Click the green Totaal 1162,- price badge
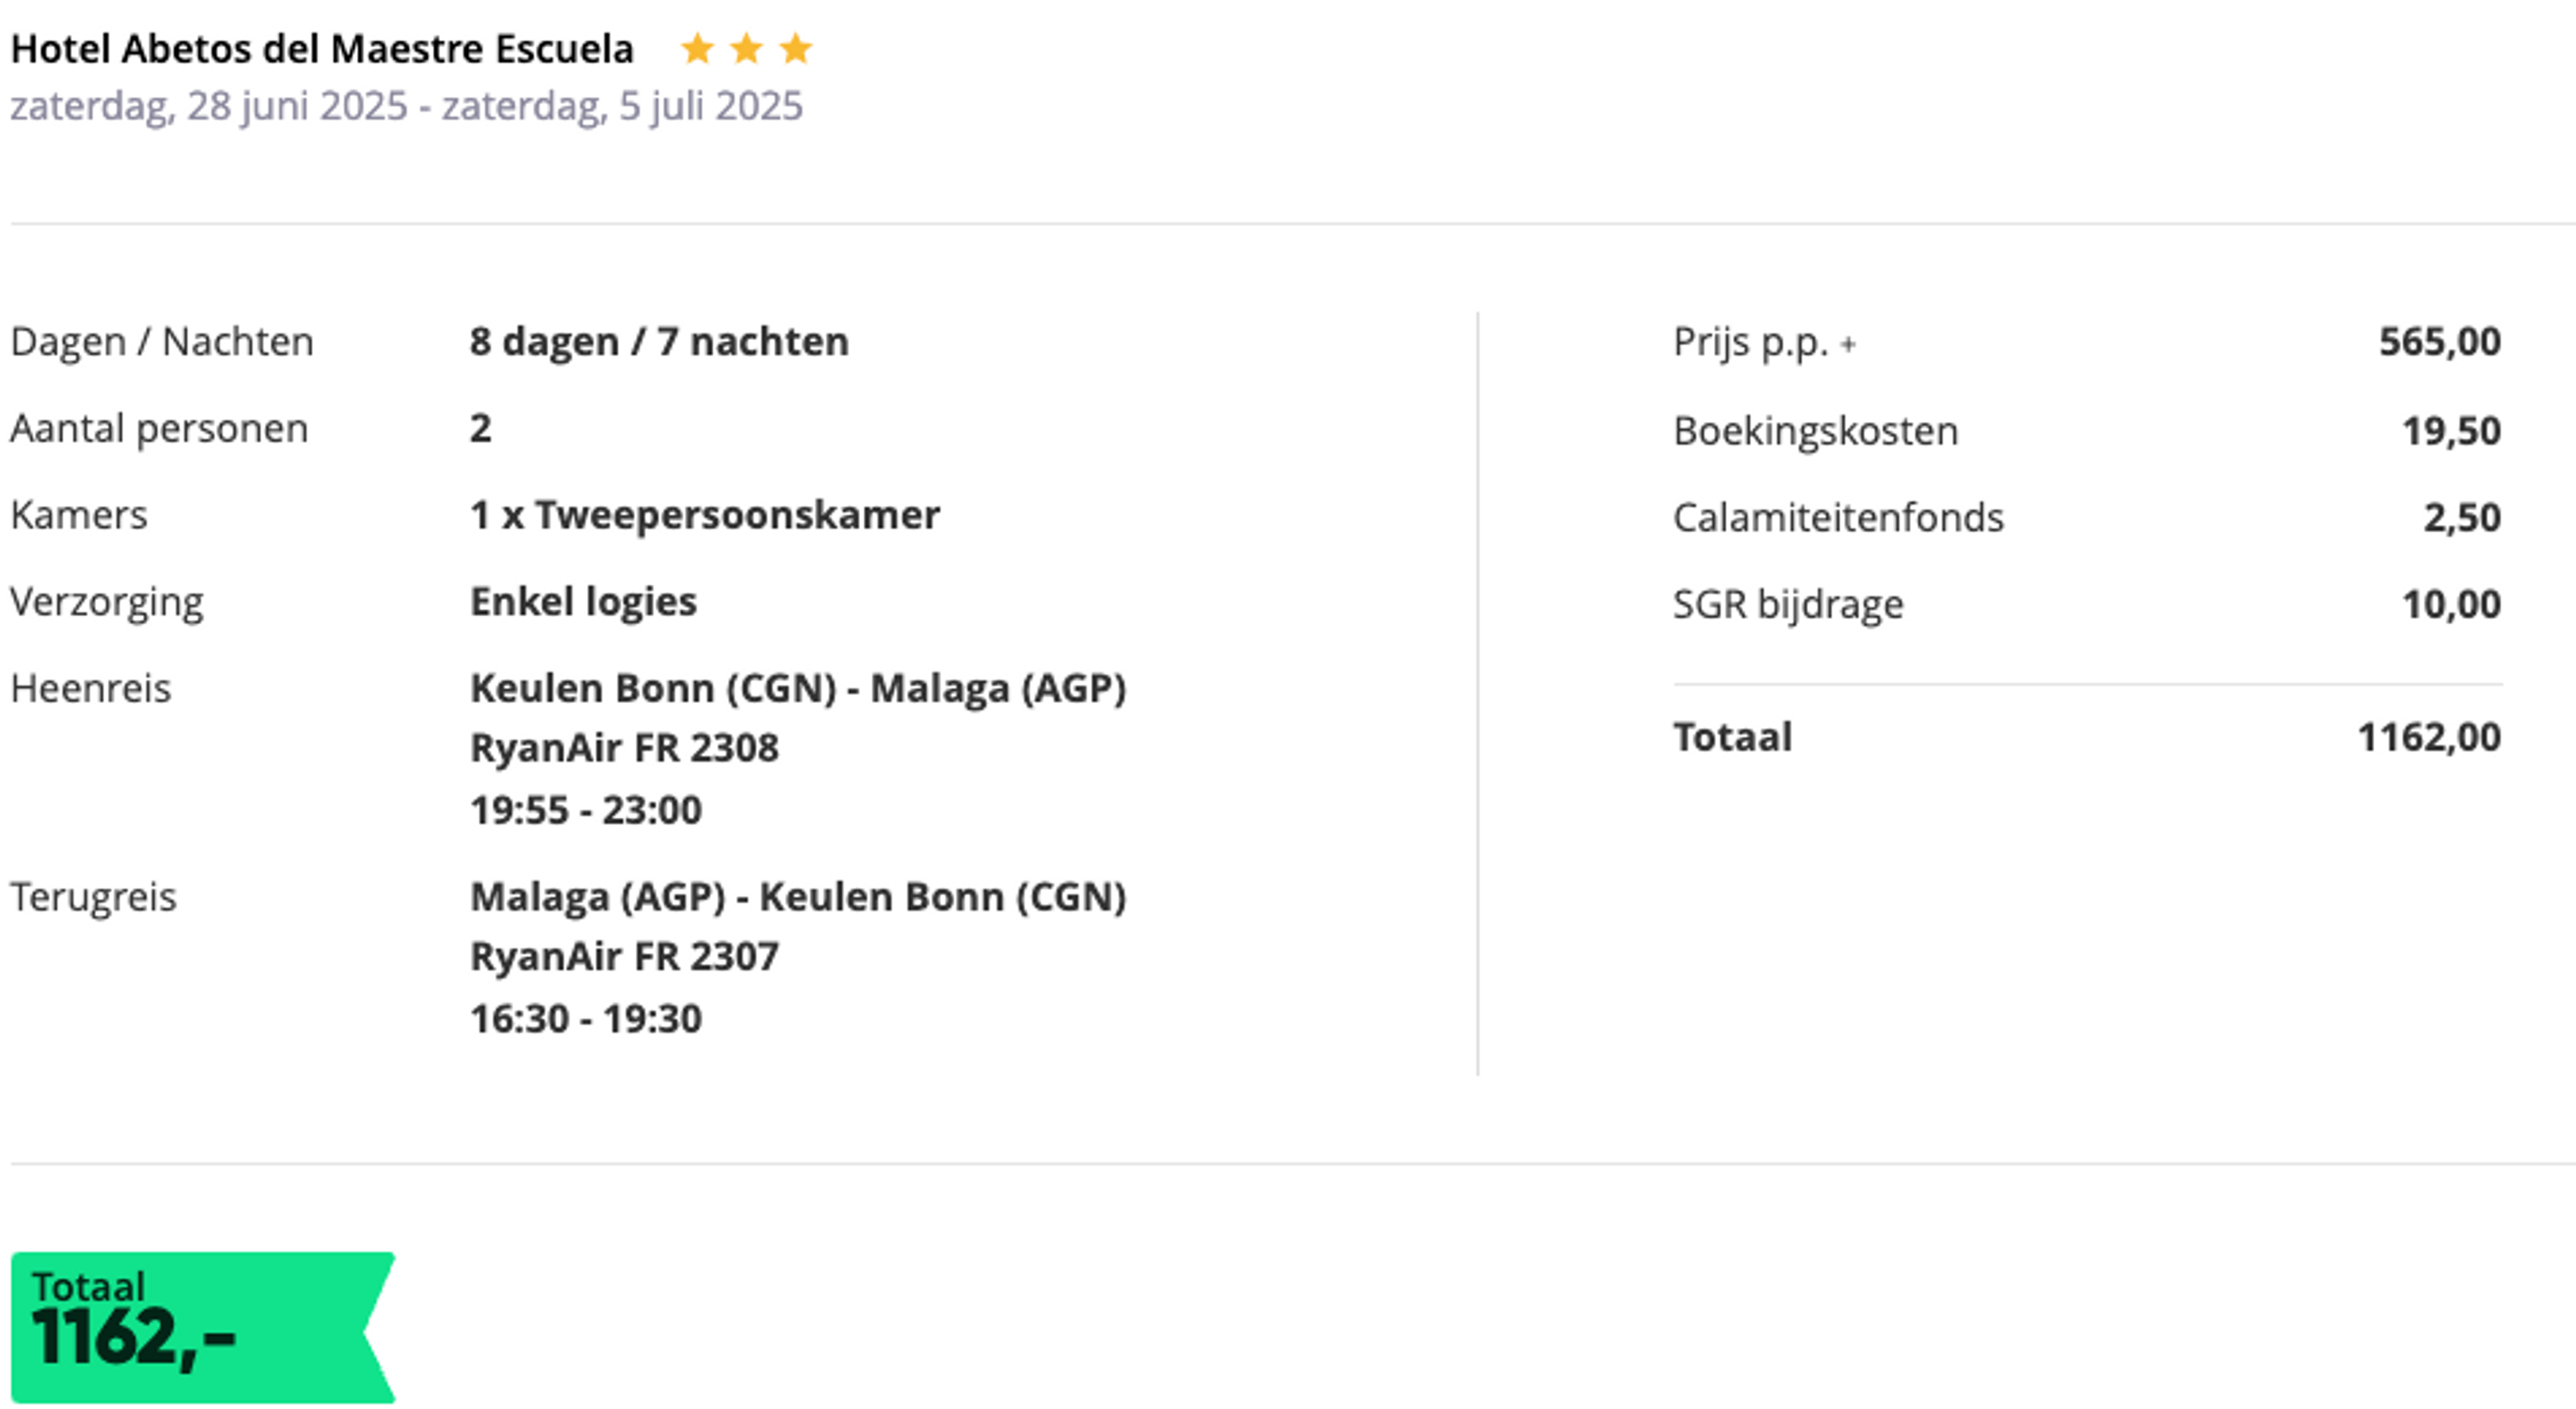 [x=203, y=1327]
